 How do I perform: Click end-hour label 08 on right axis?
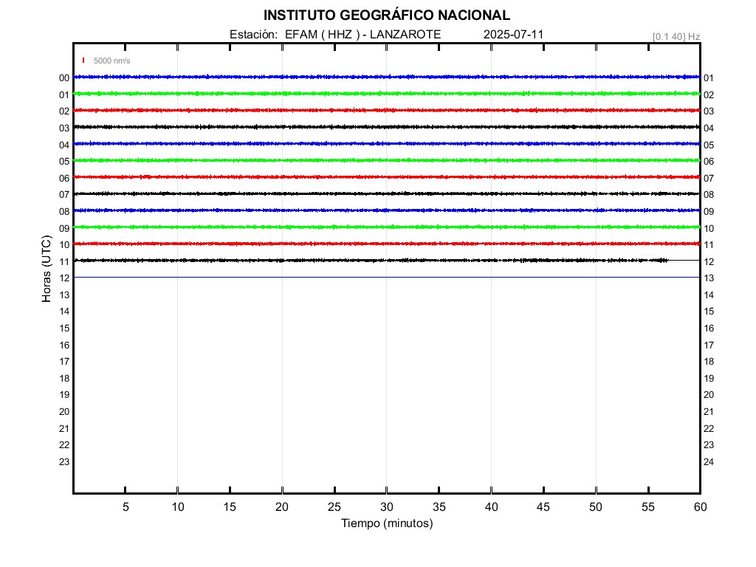pyautogui.click(x=709, y=195)
